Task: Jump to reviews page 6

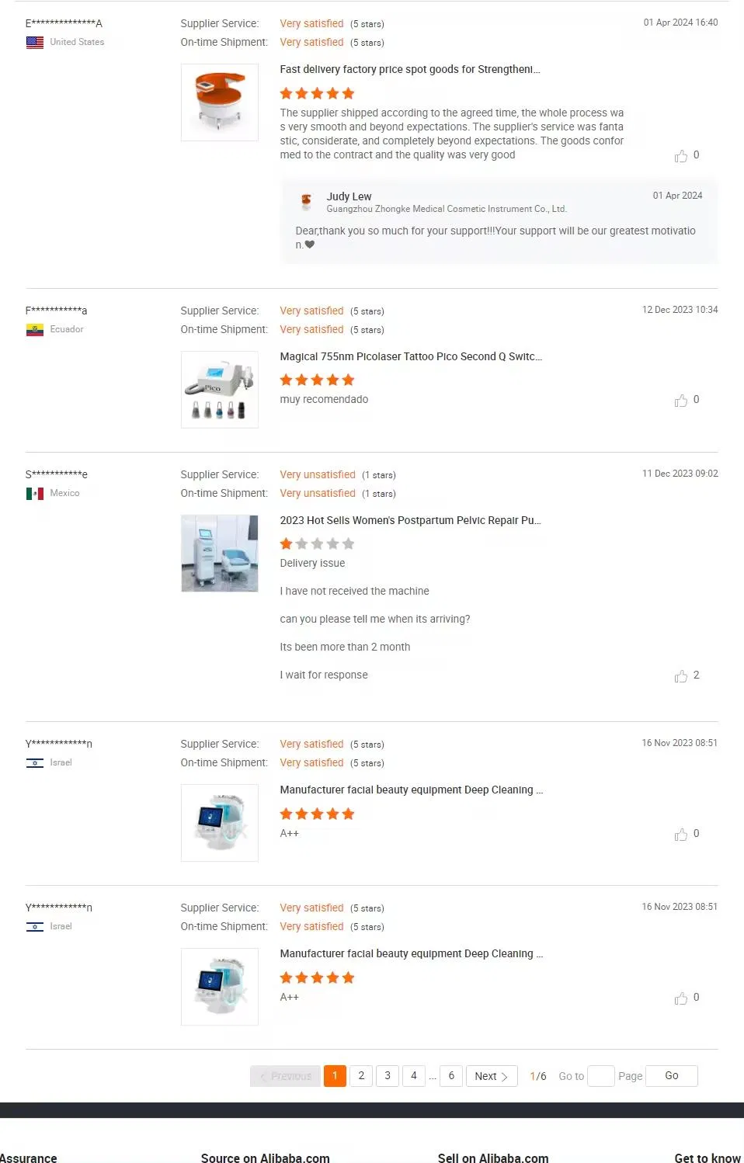Action: [x=451, y=1076]
